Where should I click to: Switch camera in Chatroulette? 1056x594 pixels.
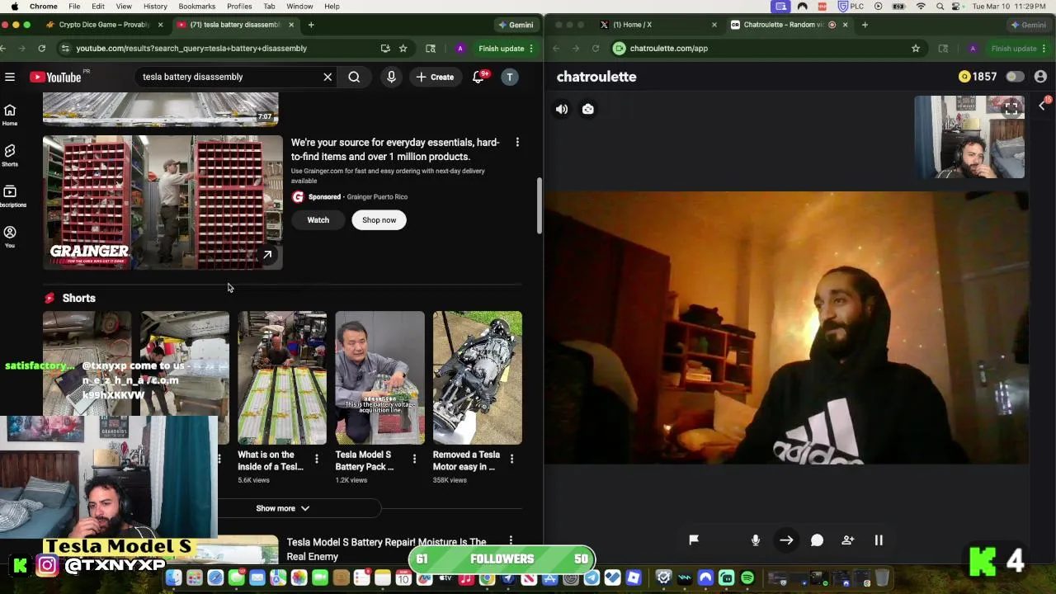click(x=588, y=109)
